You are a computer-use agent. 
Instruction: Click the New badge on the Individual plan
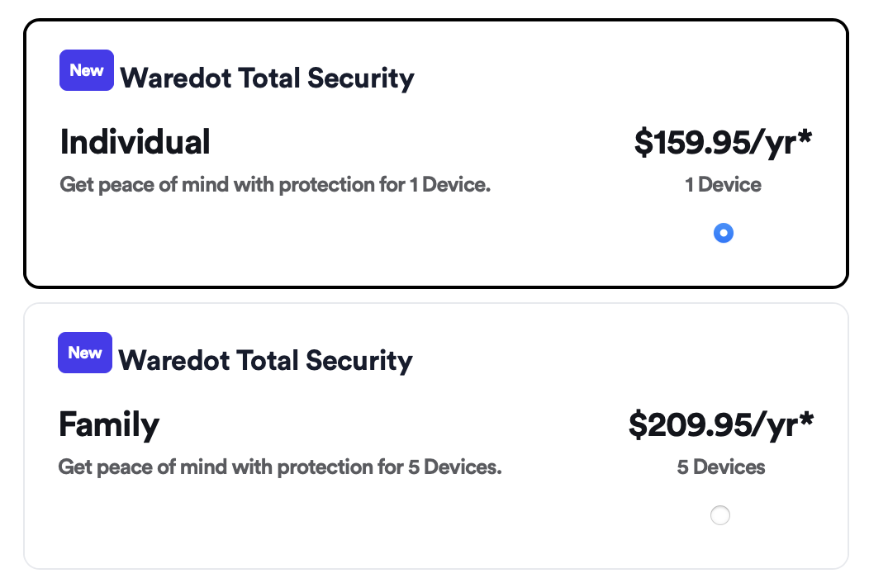click(86, 70)
